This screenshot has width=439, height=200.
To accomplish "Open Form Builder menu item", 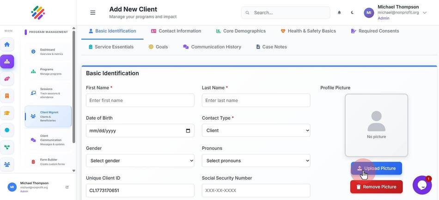I will [48, 162].
